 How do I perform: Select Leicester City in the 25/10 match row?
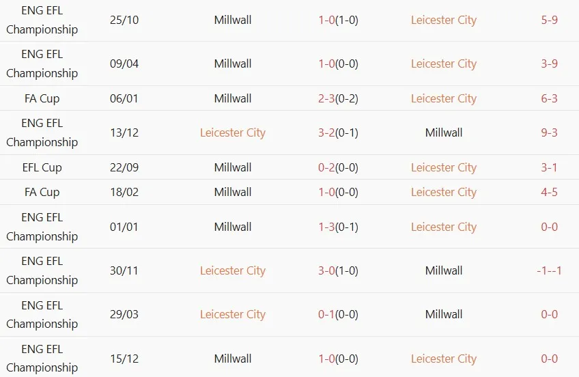coord(444,20)
